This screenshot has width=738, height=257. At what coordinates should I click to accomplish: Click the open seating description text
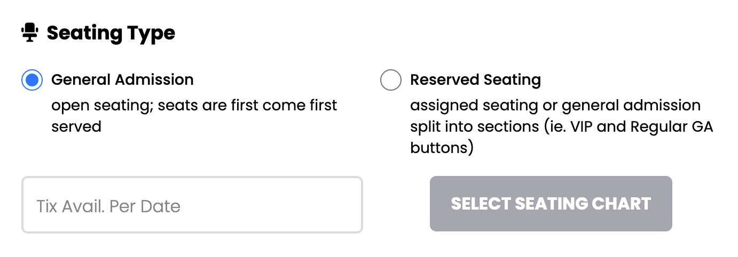[x=194, y=105]
